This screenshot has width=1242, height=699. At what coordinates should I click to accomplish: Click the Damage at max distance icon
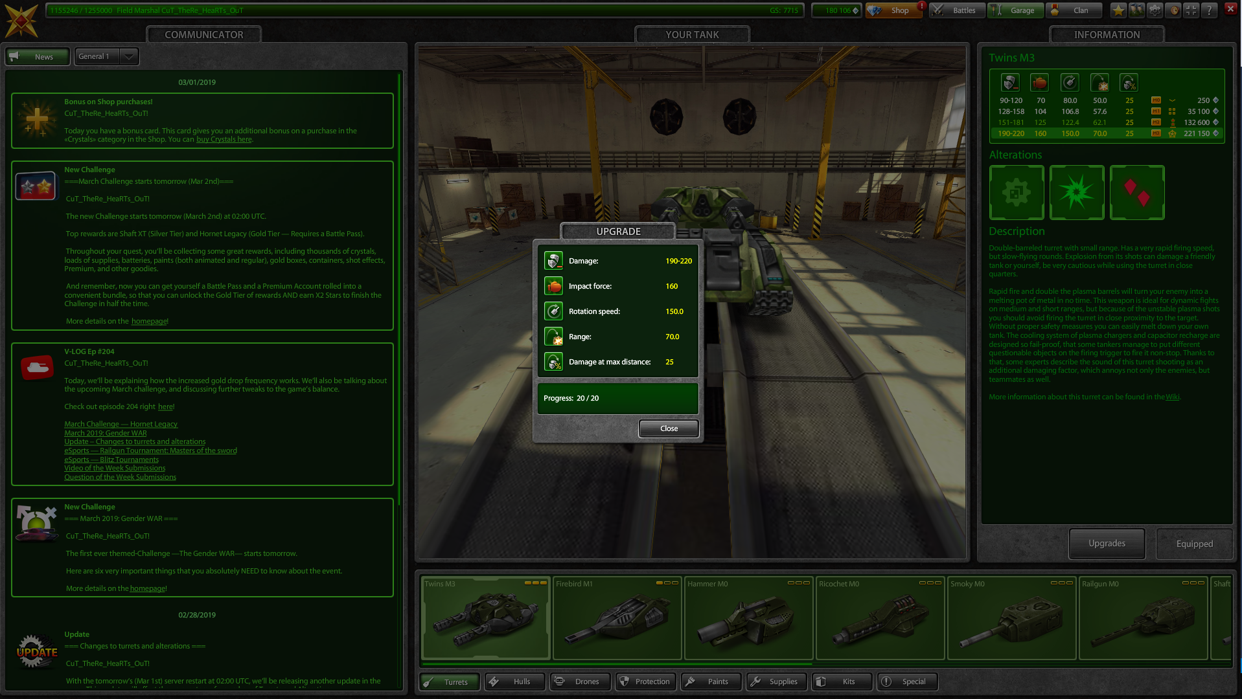pos(553,362)
